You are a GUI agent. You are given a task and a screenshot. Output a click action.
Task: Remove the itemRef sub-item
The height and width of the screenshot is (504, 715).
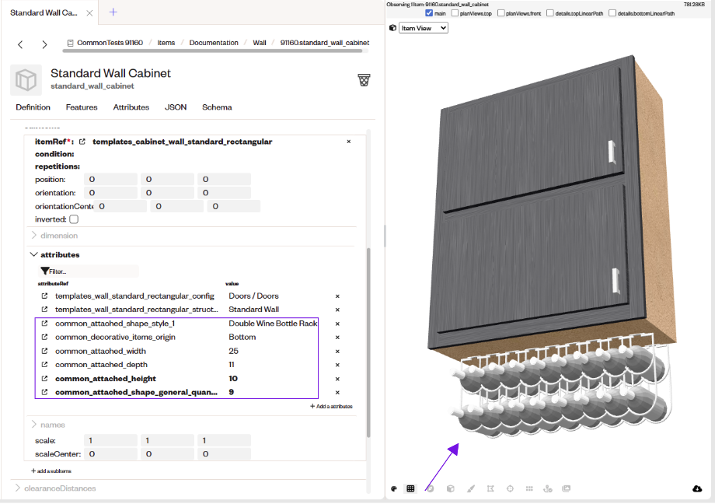point(349,142)
